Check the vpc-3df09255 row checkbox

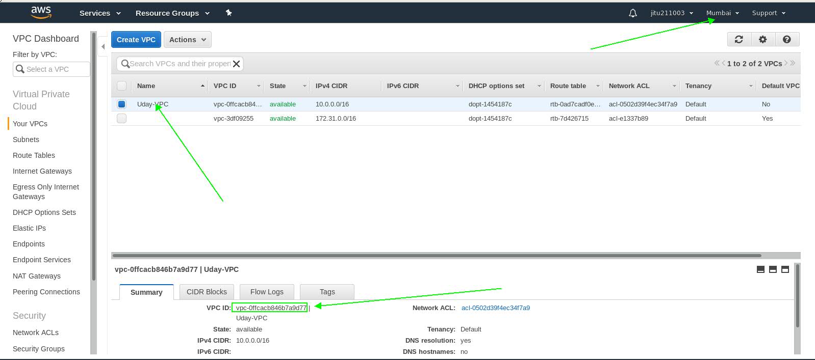tap(121, 118)
